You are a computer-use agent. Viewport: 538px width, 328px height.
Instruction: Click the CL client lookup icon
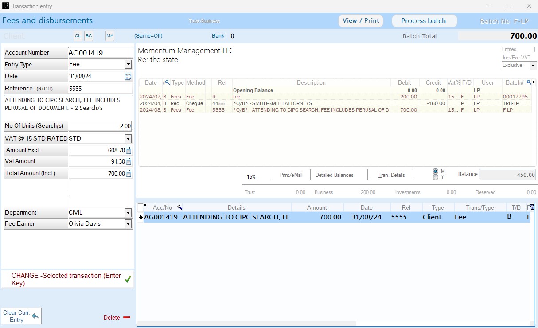78,36
